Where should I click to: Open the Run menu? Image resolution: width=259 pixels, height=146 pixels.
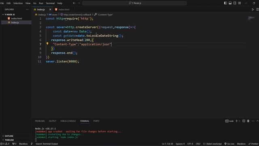(41, 3)
